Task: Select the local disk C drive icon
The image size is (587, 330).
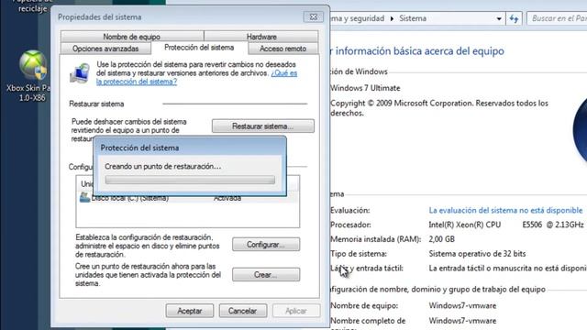Action: (84, 197)
